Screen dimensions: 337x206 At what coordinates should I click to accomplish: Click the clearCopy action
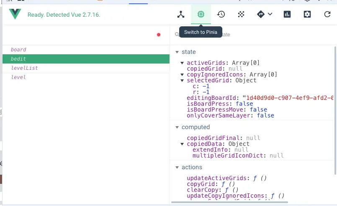coord(213,190)
